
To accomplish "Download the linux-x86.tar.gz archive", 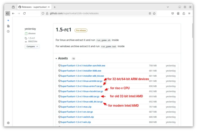I will point(80,96).
